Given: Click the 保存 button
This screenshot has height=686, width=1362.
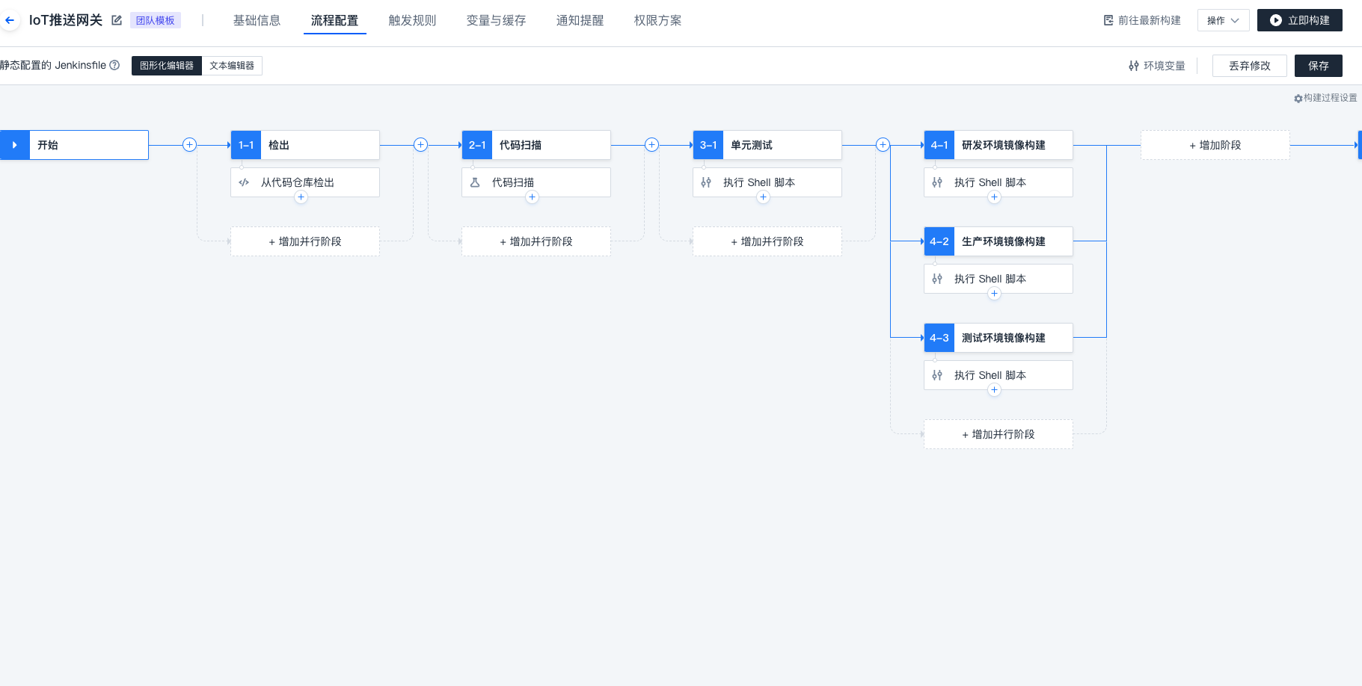Looking at the screenshot, I should [1318, 66].
